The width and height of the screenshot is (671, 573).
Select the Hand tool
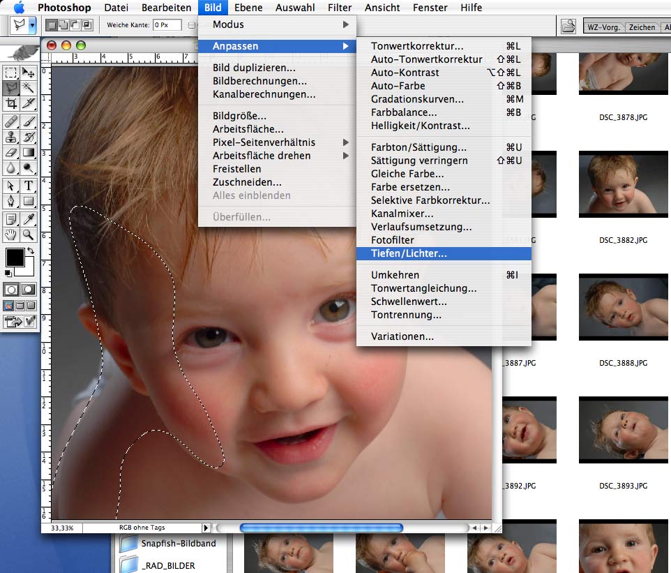(x=11, y=235)
